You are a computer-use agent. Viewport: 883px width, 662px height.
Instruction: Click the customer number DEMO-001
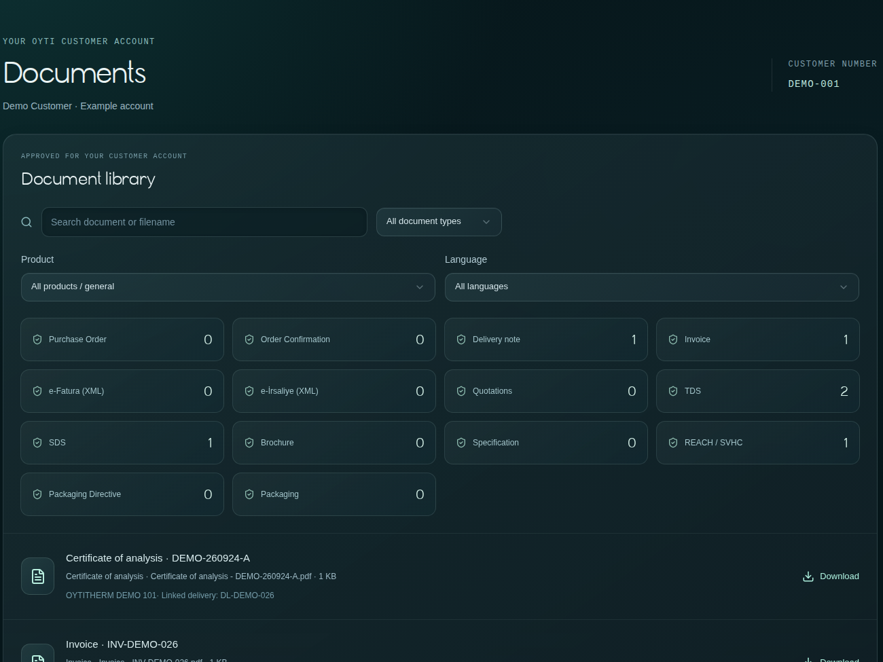pyautogui.click(x=814, y=84)
